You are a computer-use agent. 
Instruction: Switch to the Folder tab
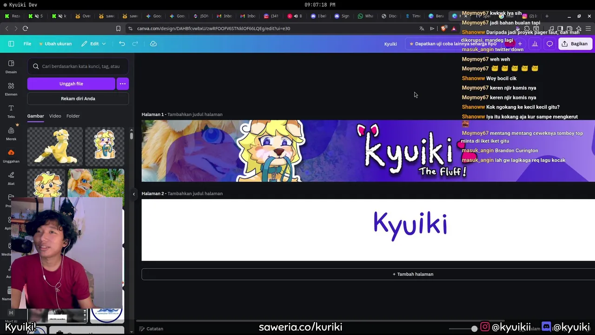coord(73,116)
